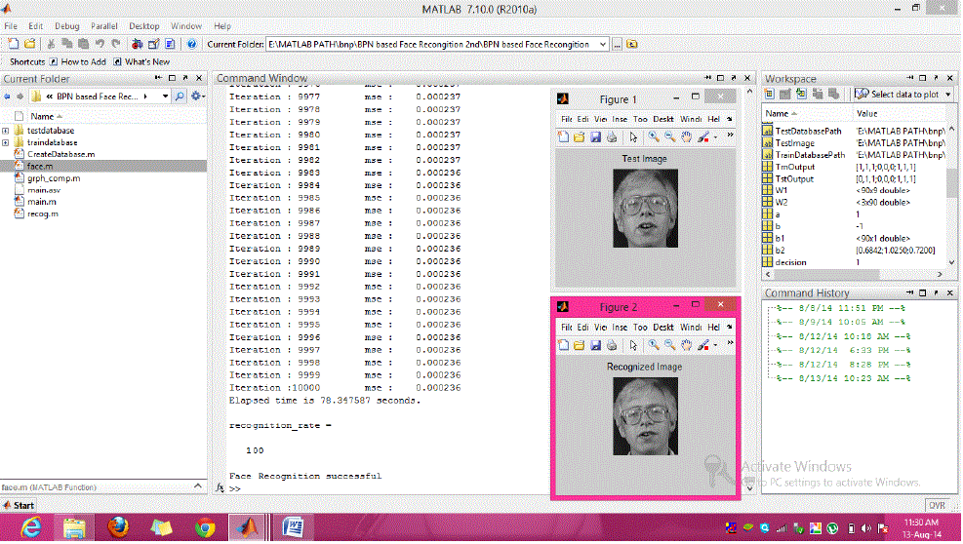Click the browse for folder button beside path
The width and height of the screenshot is (963, 544).
pos(618,44)
